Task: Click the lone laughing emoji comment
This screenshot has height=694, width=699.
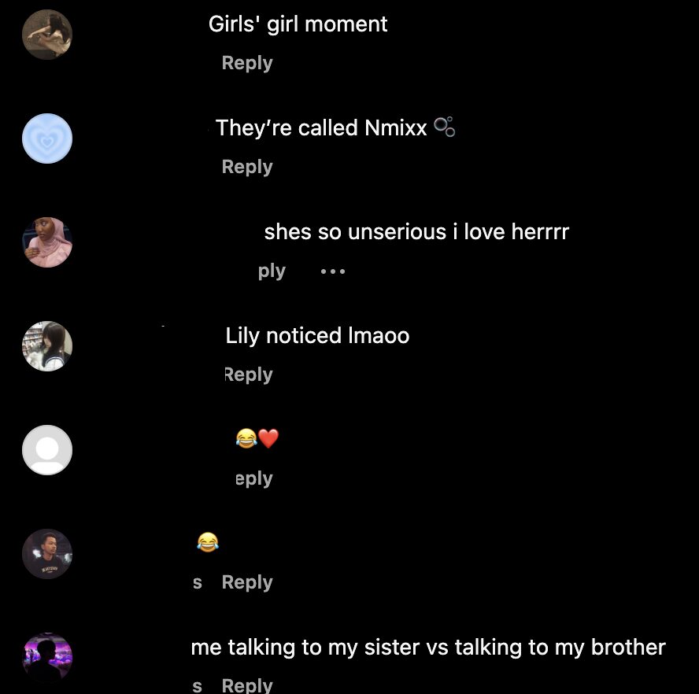Action: pos(208,542)
